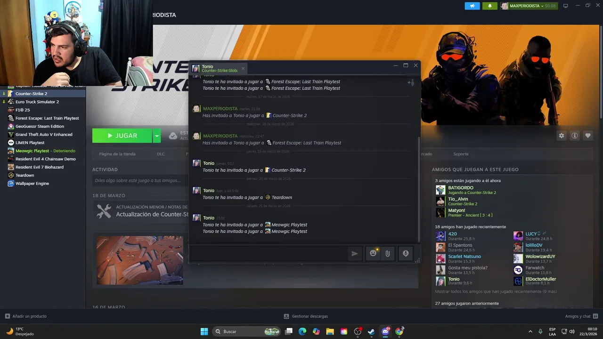Click Mostrar todos los amigos link
Viewport: 603px width, 339px height.
coord(496,291)
